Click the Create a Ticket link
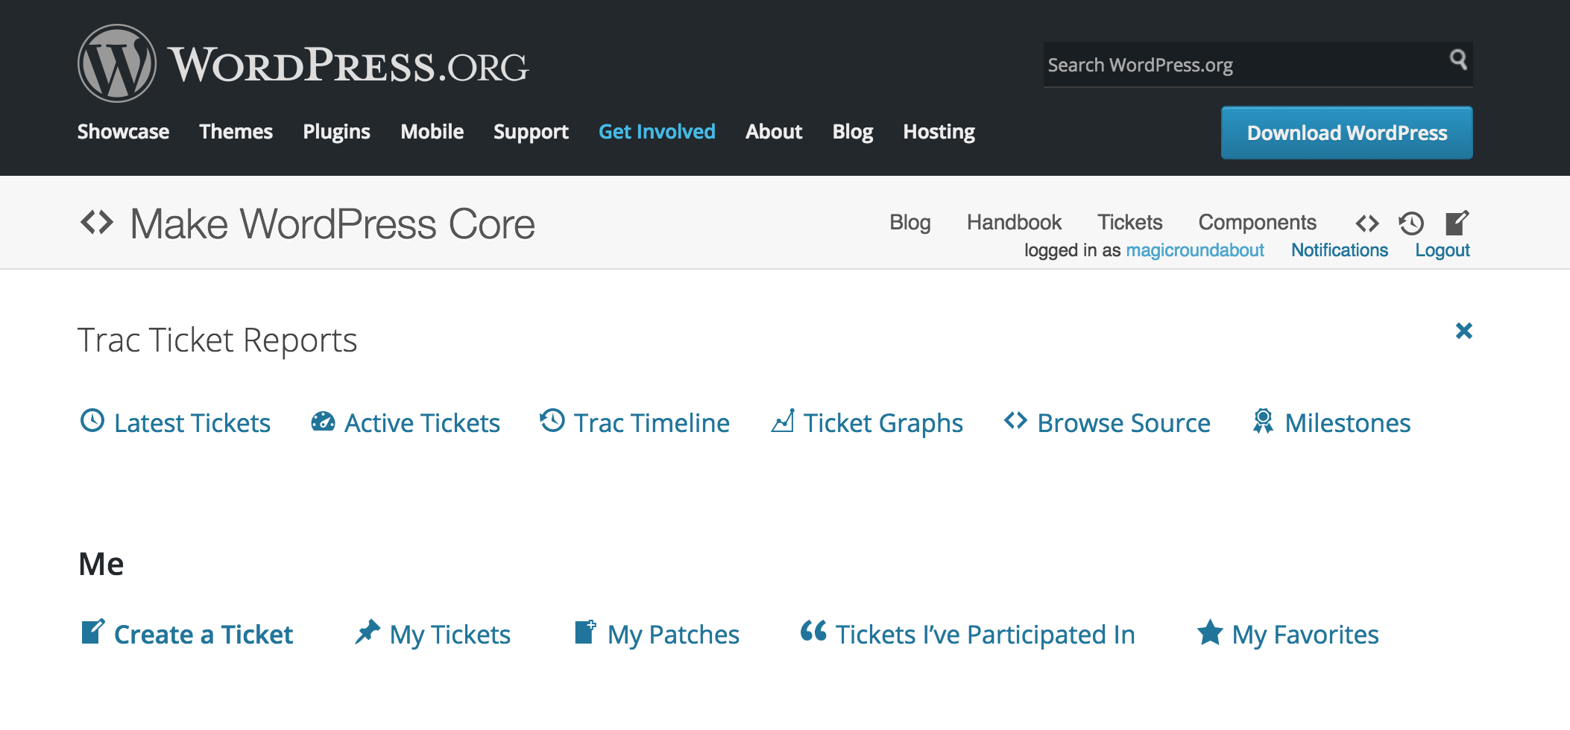The width and height of the screenshot is (1570, 730). click(204, 635)
